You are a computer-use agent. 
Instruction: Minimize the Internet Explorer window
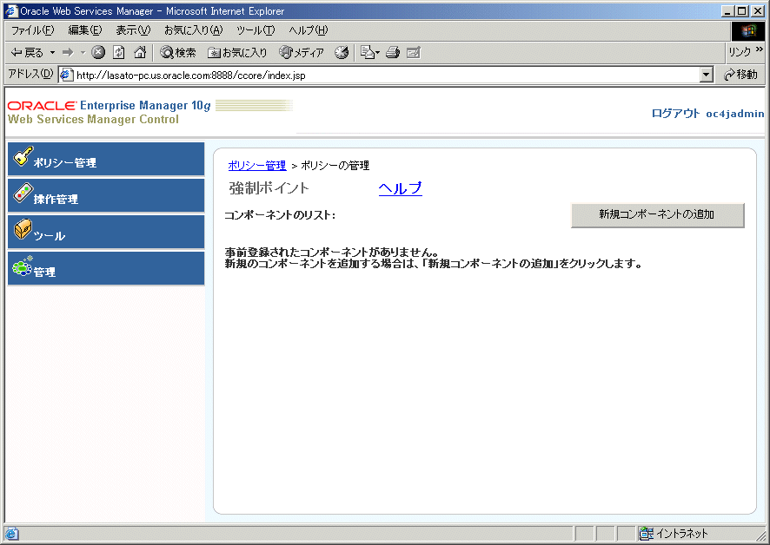pyautogui.click(x=728, y=10)
